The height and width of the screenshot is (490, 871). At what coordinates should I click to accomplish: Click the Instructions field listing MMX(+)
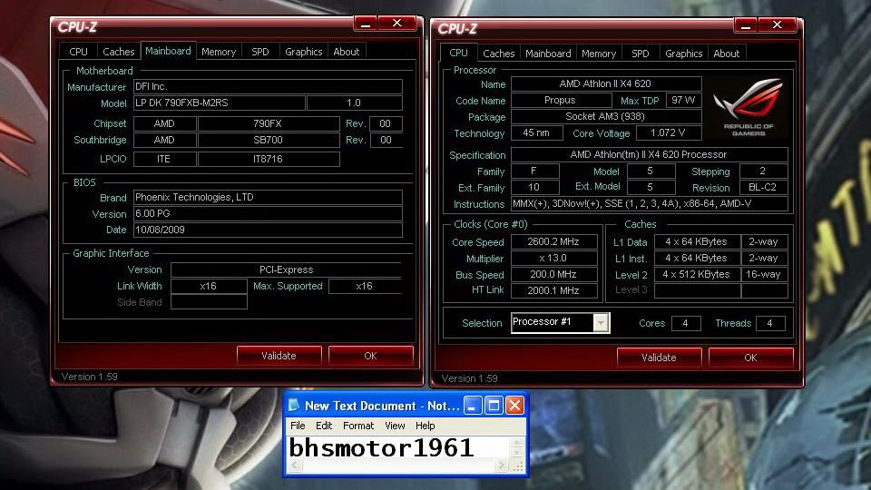(649, 204)
